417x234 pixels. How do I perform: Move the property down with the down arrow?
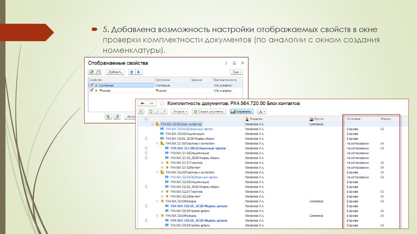pos(138,72)
